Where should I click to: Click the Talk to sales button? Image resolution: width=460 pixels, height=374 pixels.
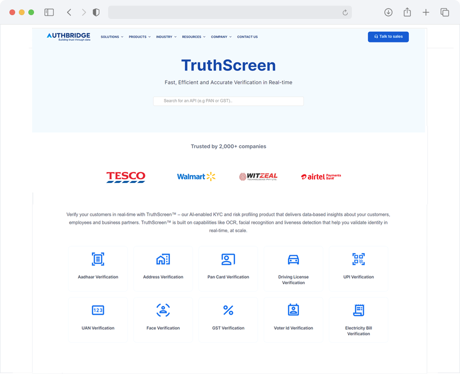tap(388, 36)
